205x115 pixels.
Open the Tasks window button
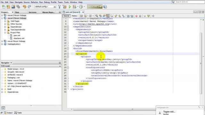pyautogui.click(x=18, y=113)
